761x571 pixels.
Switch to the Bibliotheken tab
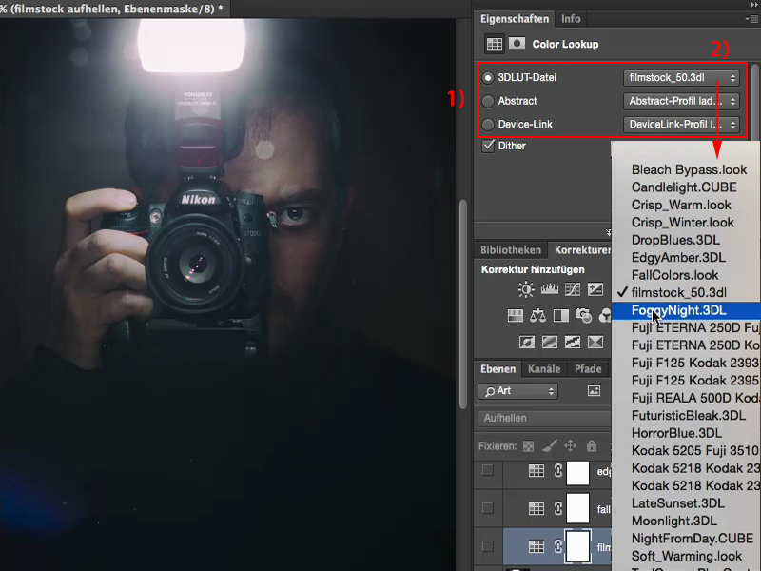pos(511,250)
